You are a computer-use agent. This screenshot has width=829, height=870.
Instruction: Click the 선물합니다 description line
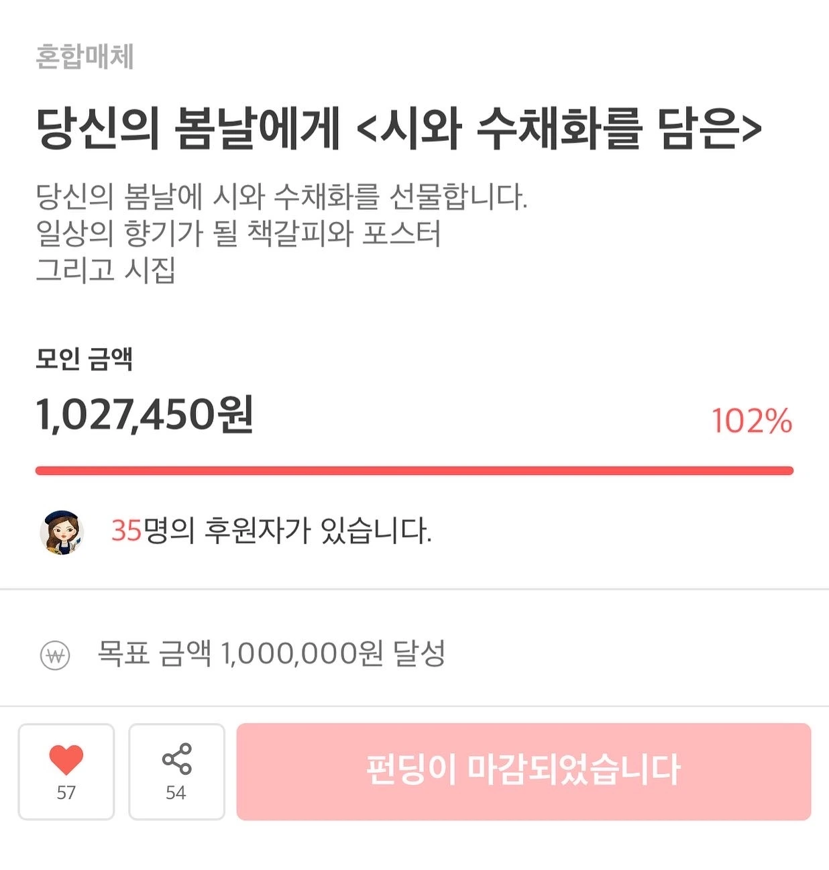282,197
